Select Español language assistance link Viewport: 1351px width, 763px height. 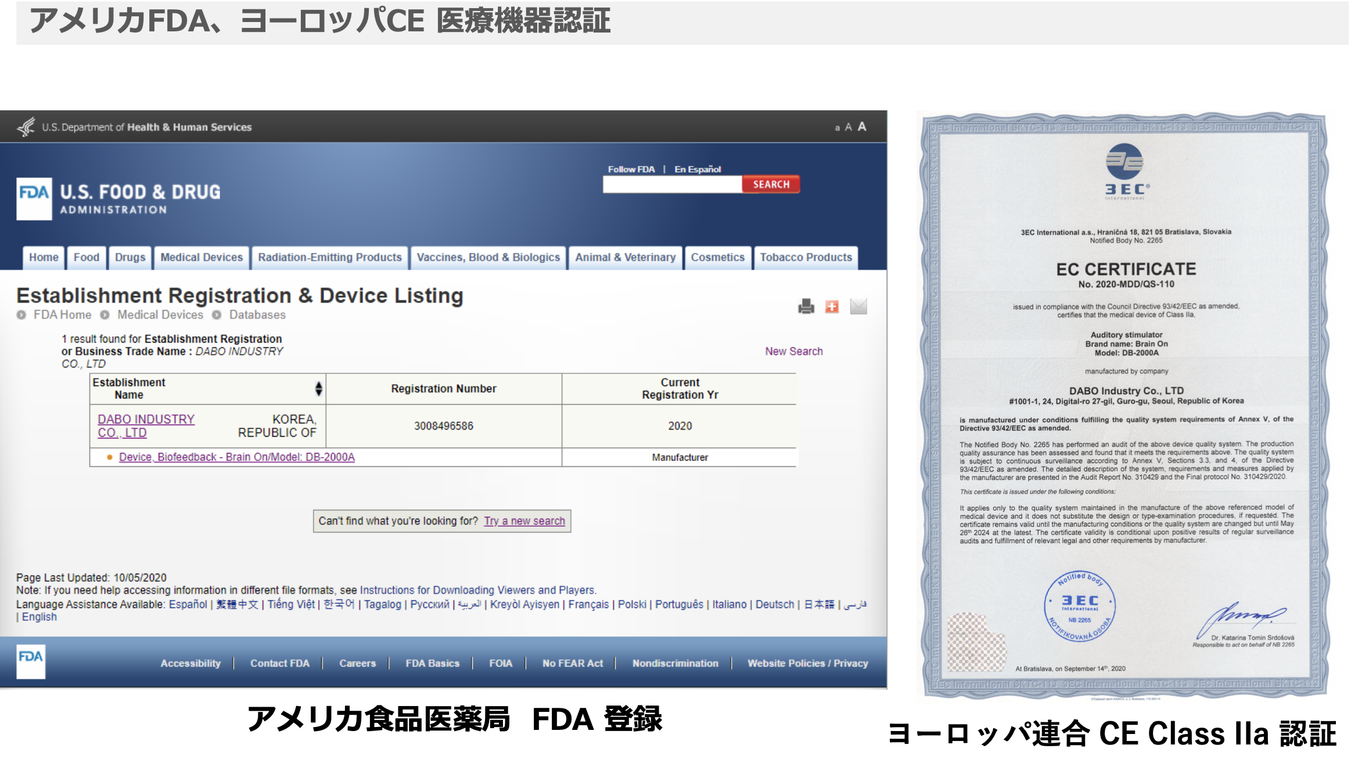188,604
